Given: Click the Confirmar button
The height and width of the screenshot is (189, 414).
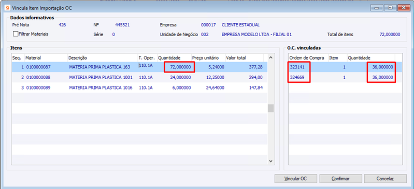Looking at the screenshot, I should [340, 179].
